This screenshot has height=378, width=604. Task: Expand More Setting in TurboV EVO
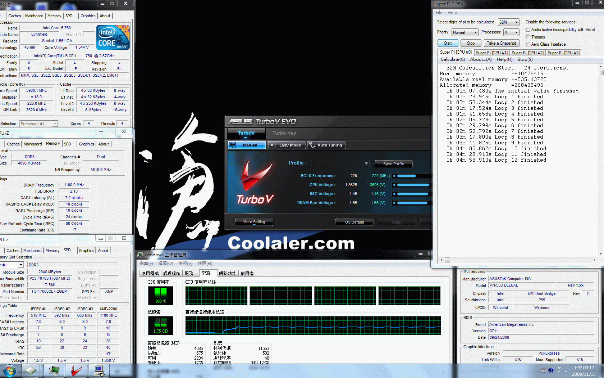coord(254,222)
